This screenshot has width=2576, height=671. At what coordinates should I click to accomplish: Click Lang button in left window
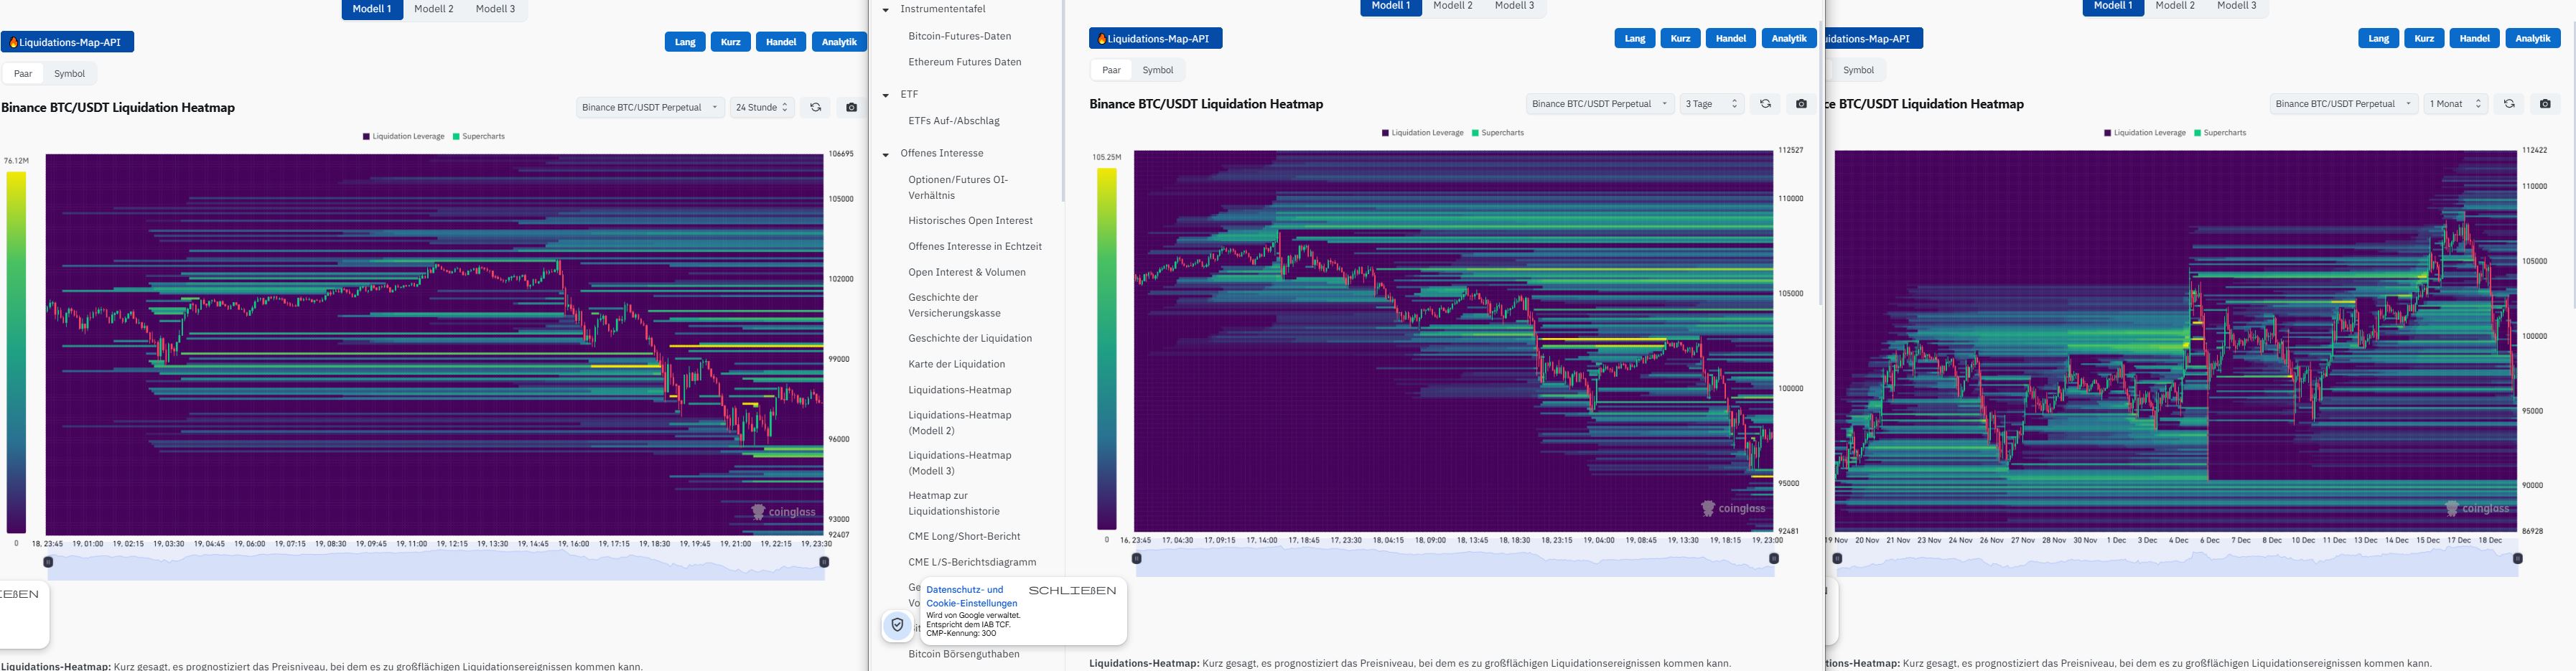pyautogui.click(x=685, y=42)
